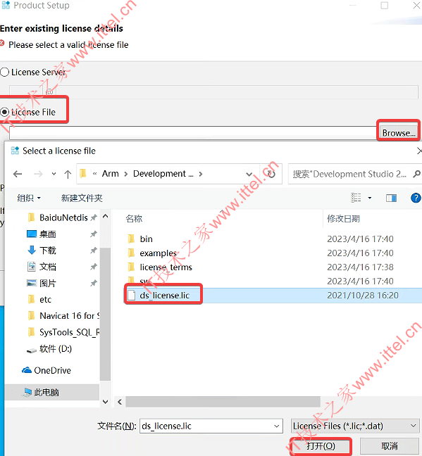Open OneDrive in the navigation pane

point(46,370)
